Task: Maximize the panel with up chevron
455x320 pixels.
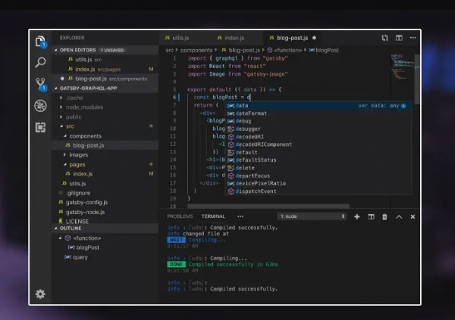Action: (x=399, y=216)
